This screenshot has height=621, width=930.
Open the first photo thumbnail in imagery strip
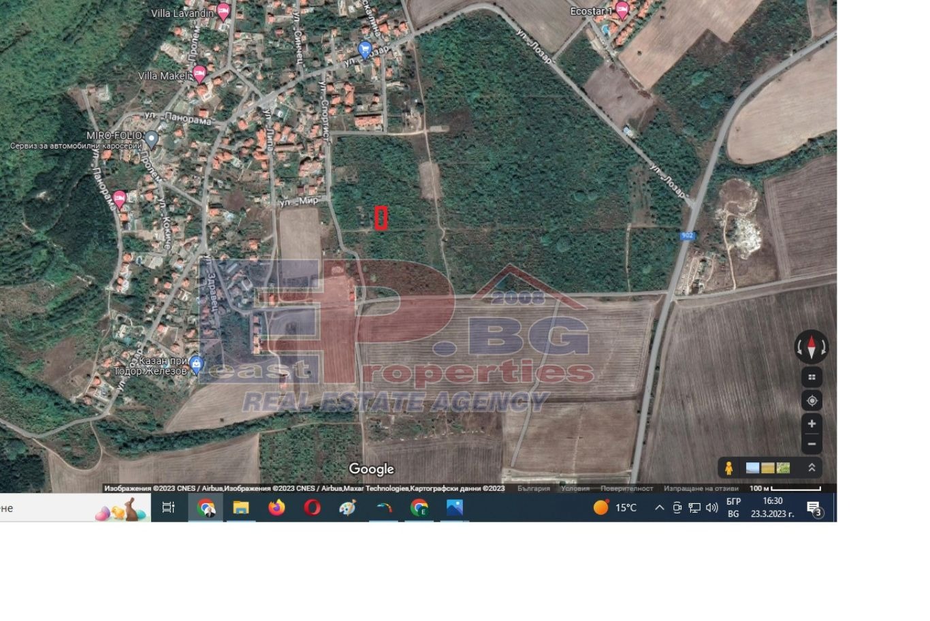(x=752, y=468)
